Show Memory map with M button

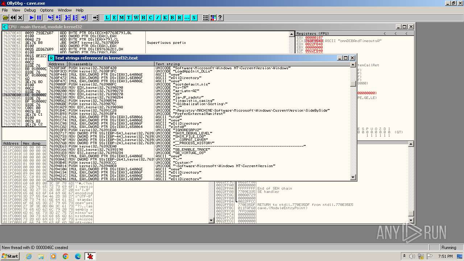point(122,17)
